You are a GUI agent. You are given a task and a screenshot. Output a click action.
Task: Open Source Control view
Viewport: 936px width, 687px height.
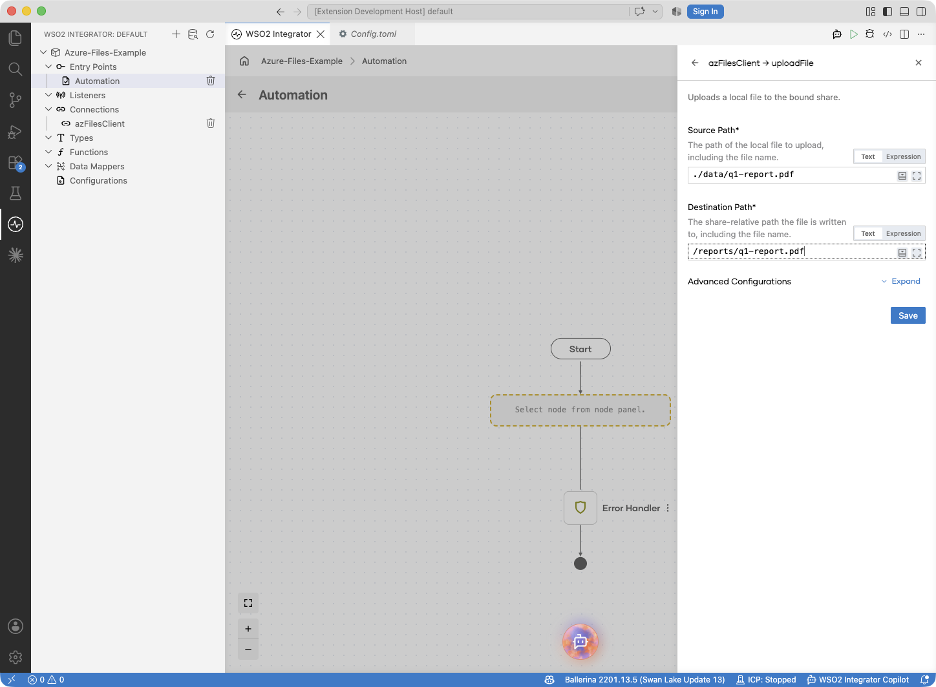coord(15,100)
